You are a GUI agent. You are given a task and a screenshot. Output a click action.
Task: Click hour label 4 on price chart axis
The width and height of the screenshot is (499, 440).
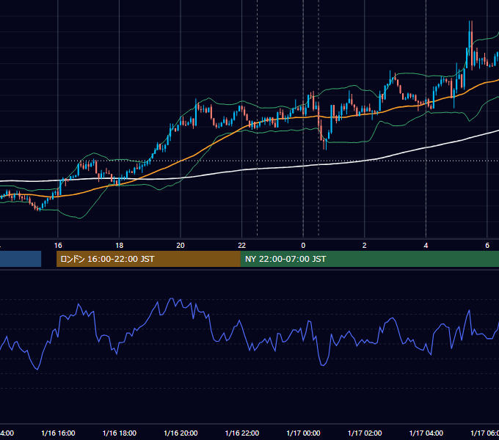click(x=426, y=246)
